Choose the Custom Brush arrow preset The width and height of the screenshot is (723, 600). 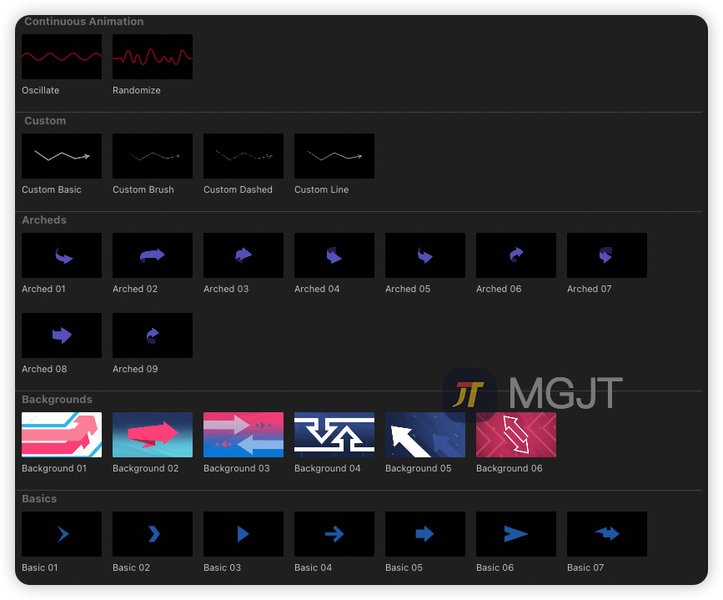click(x=153, y=156)
